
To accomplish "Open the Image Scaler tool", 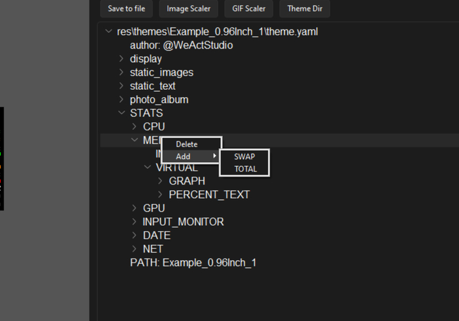I will point(189,9).
